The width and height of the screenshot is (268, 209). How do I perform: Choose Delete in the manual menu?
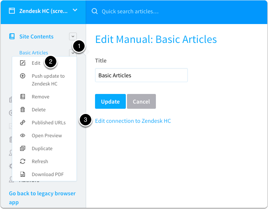click(x=39, y=109)
